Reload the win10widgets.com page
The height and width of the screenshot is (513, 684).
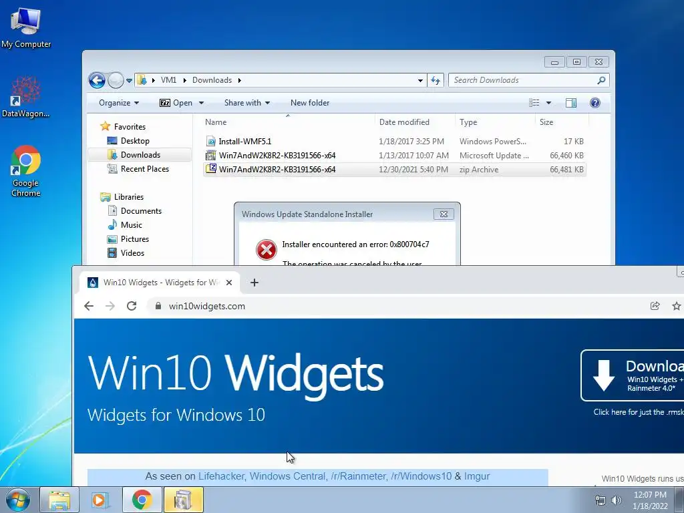tap(132, 306)
